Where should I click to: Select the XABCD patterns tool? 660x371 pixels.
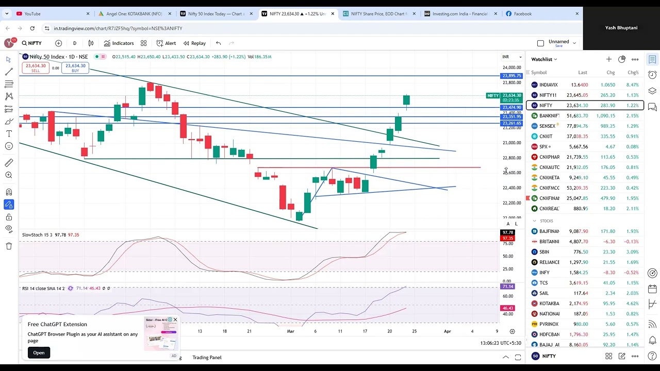pos(9,96)
